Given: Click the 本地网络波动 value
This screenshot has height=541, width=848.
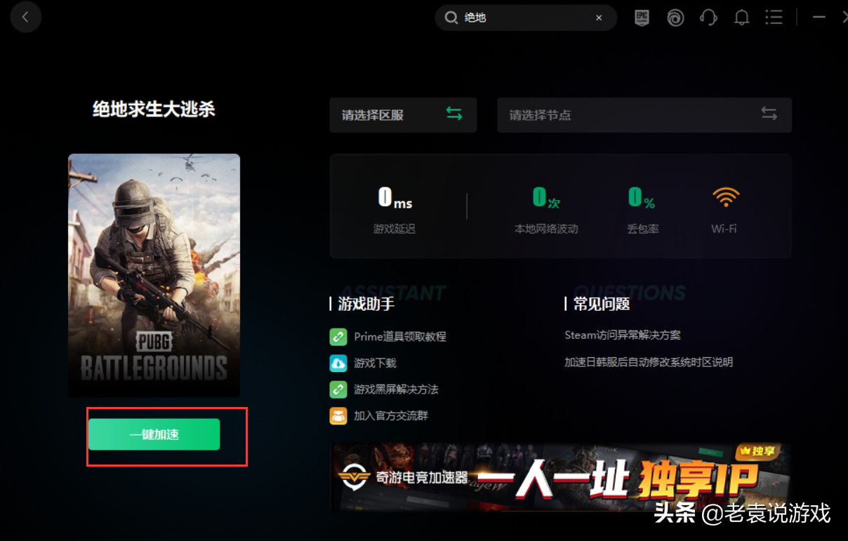Looking at the screenshot, I should point(546,198).
